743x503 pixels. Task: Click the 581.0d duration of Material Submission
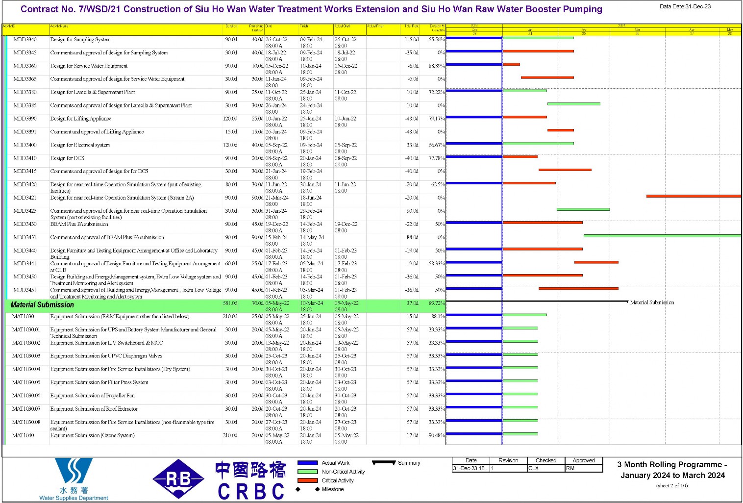pos(230,303)
